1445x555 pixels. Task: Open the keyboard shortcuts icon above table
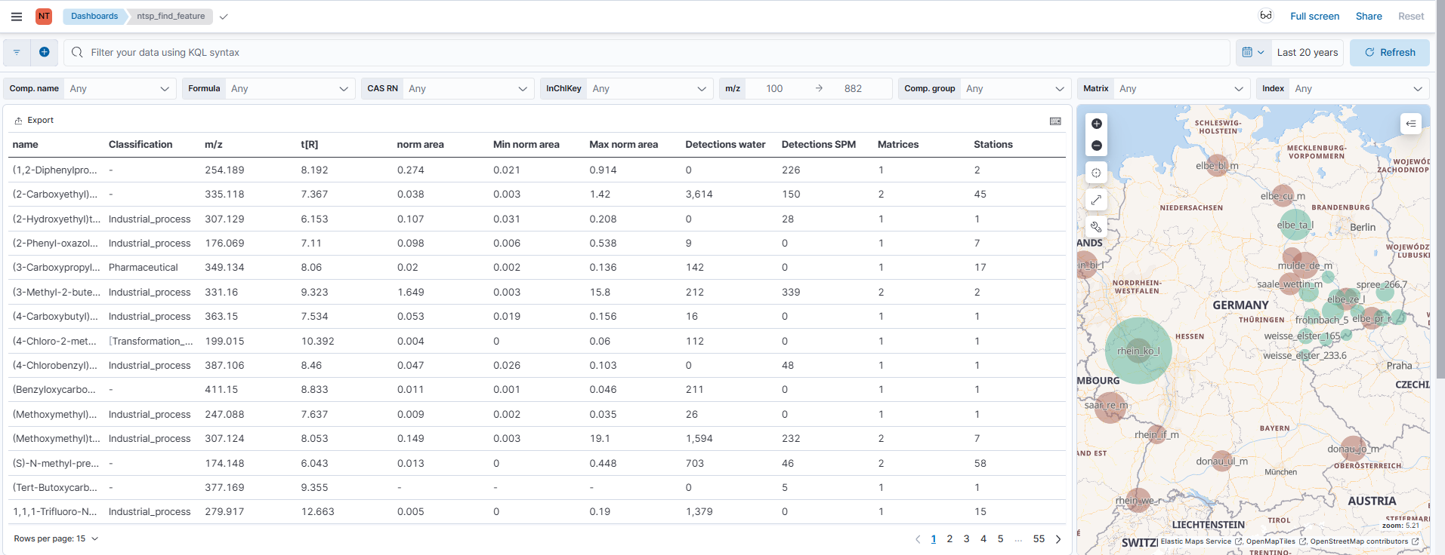coord(1055,121)
